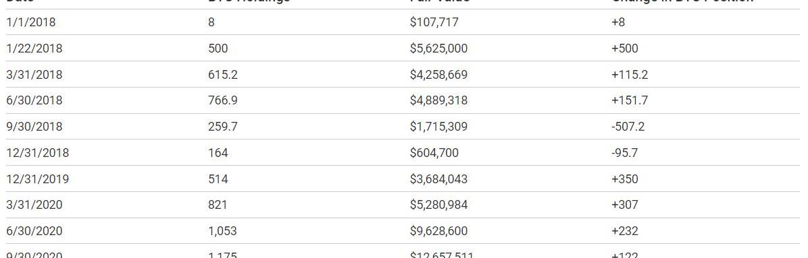Select the 1/1/2018 date cell

pos(30,22)
